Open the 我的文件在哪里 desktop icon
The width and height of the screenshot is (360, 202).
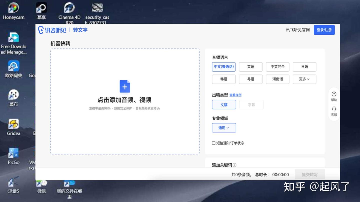pyautogui.click(x=69, y=189)
